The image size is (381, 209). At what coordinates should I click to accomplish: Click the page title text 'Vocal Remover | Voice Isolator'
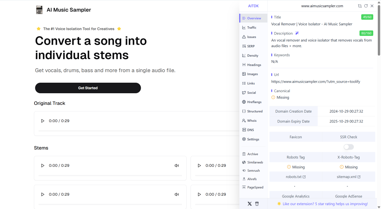point(312,24)
